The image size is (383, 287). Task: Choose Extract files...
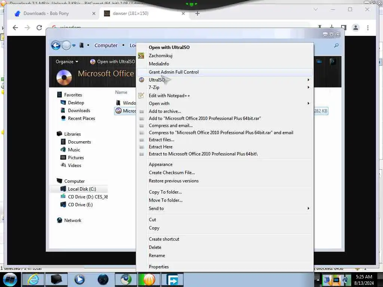click(x=162, y=140)
